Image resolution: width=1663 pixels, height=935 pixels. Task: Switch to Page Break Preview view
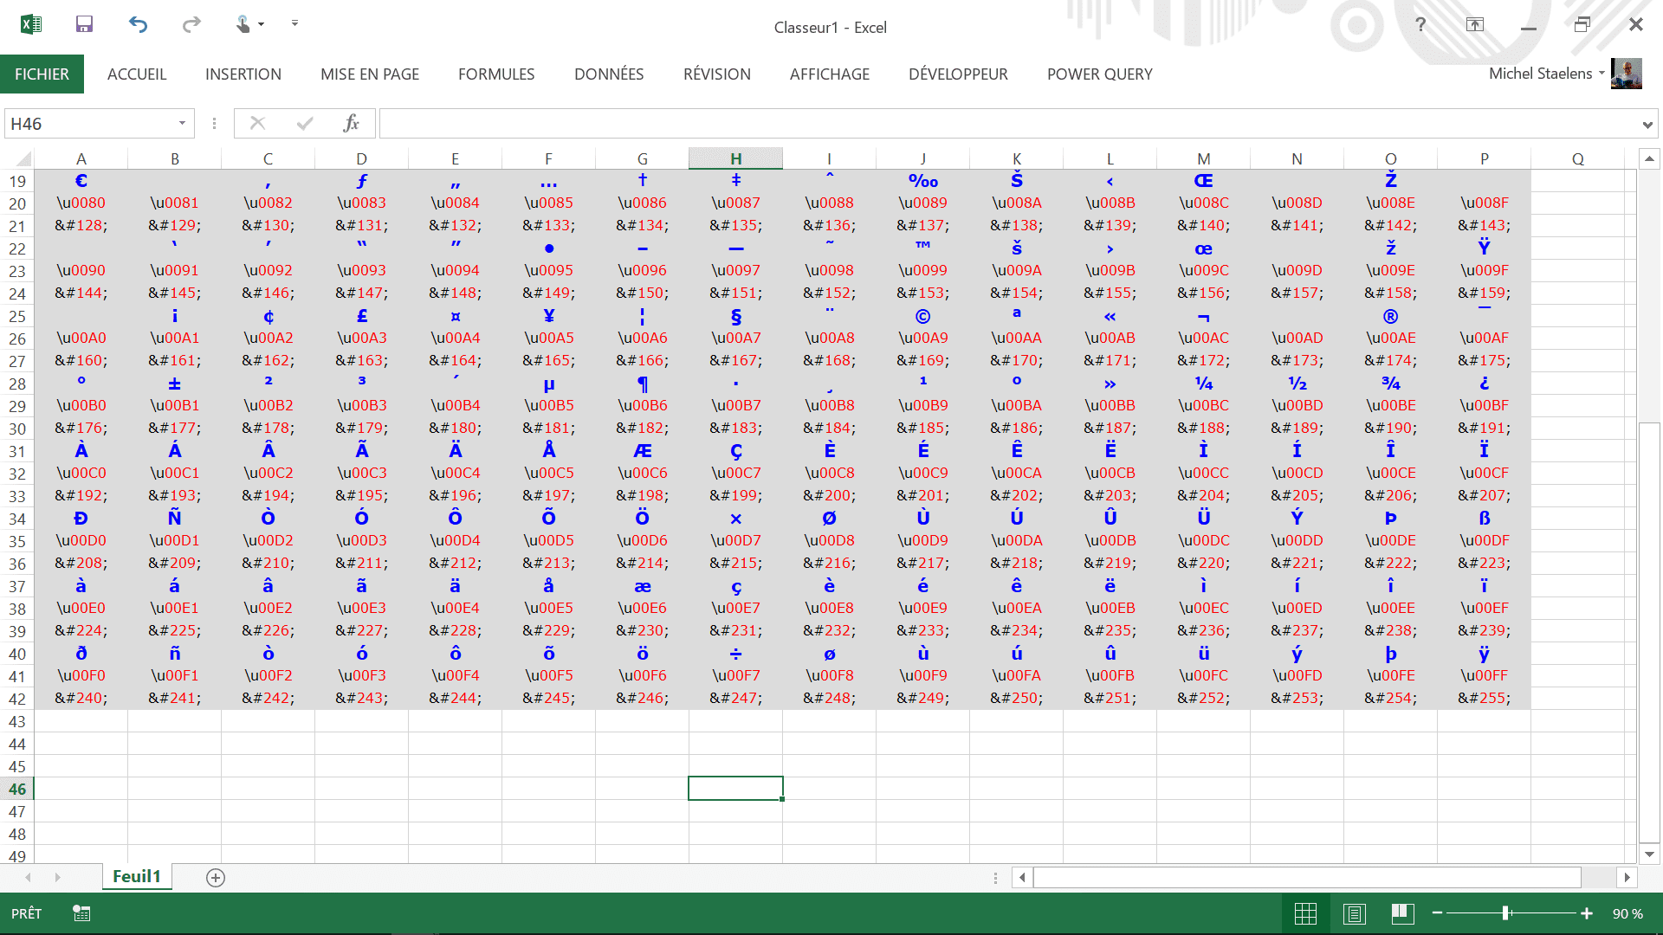click(1403, 913)
